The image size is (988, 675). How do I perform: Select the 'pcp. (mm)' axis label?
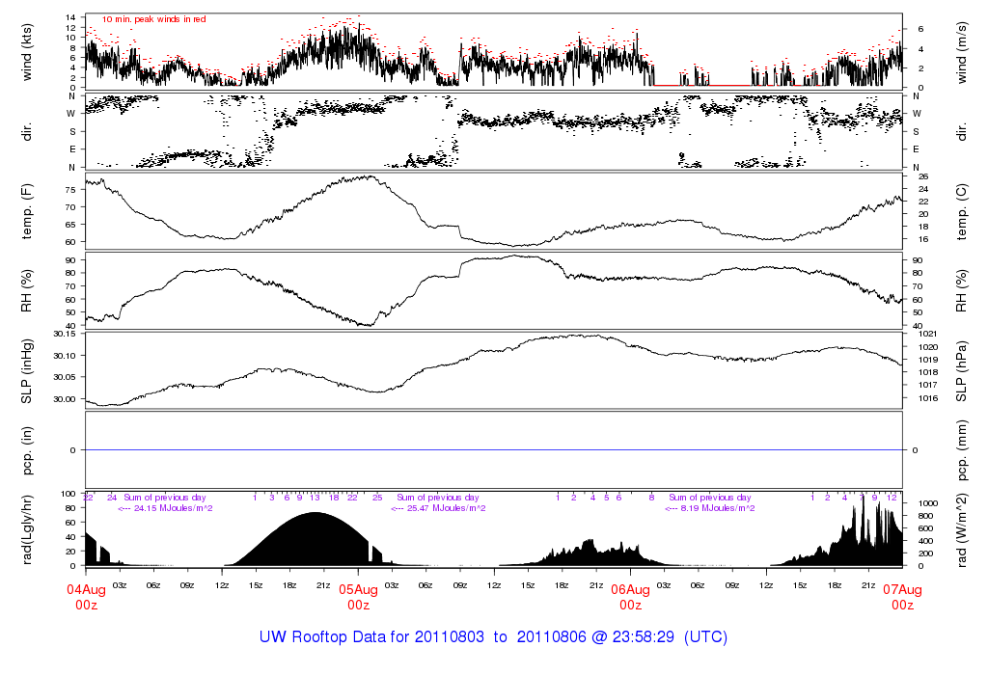pyautogui.click(x=962, y=450)
